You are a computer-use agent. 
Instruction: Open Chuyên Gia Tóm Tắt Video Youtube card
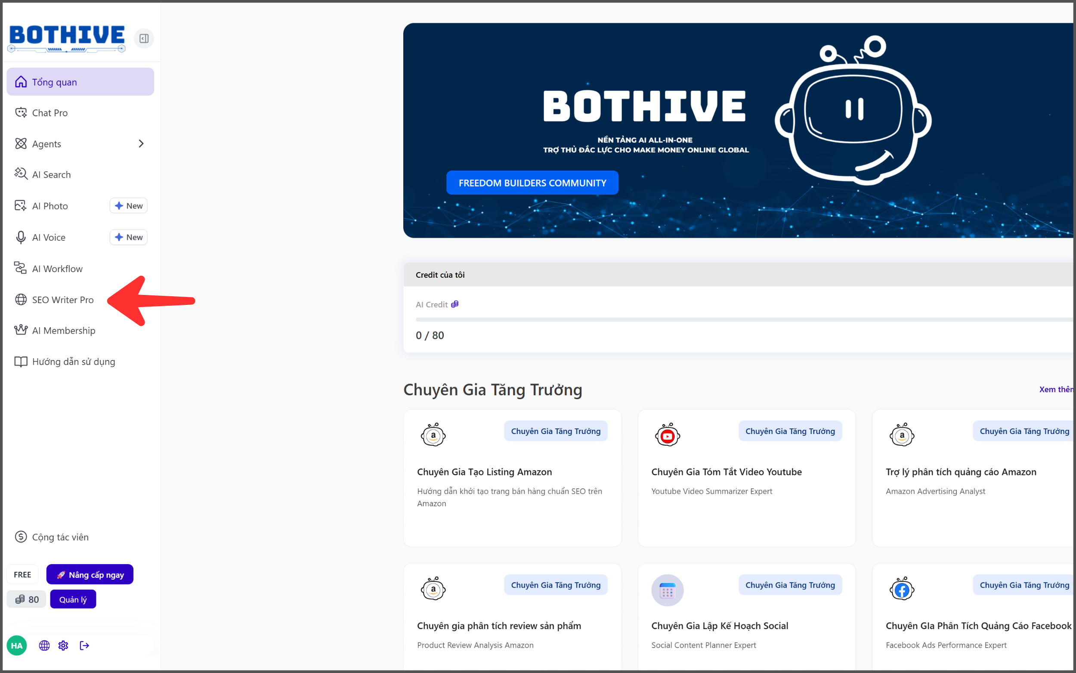[747, 478]
